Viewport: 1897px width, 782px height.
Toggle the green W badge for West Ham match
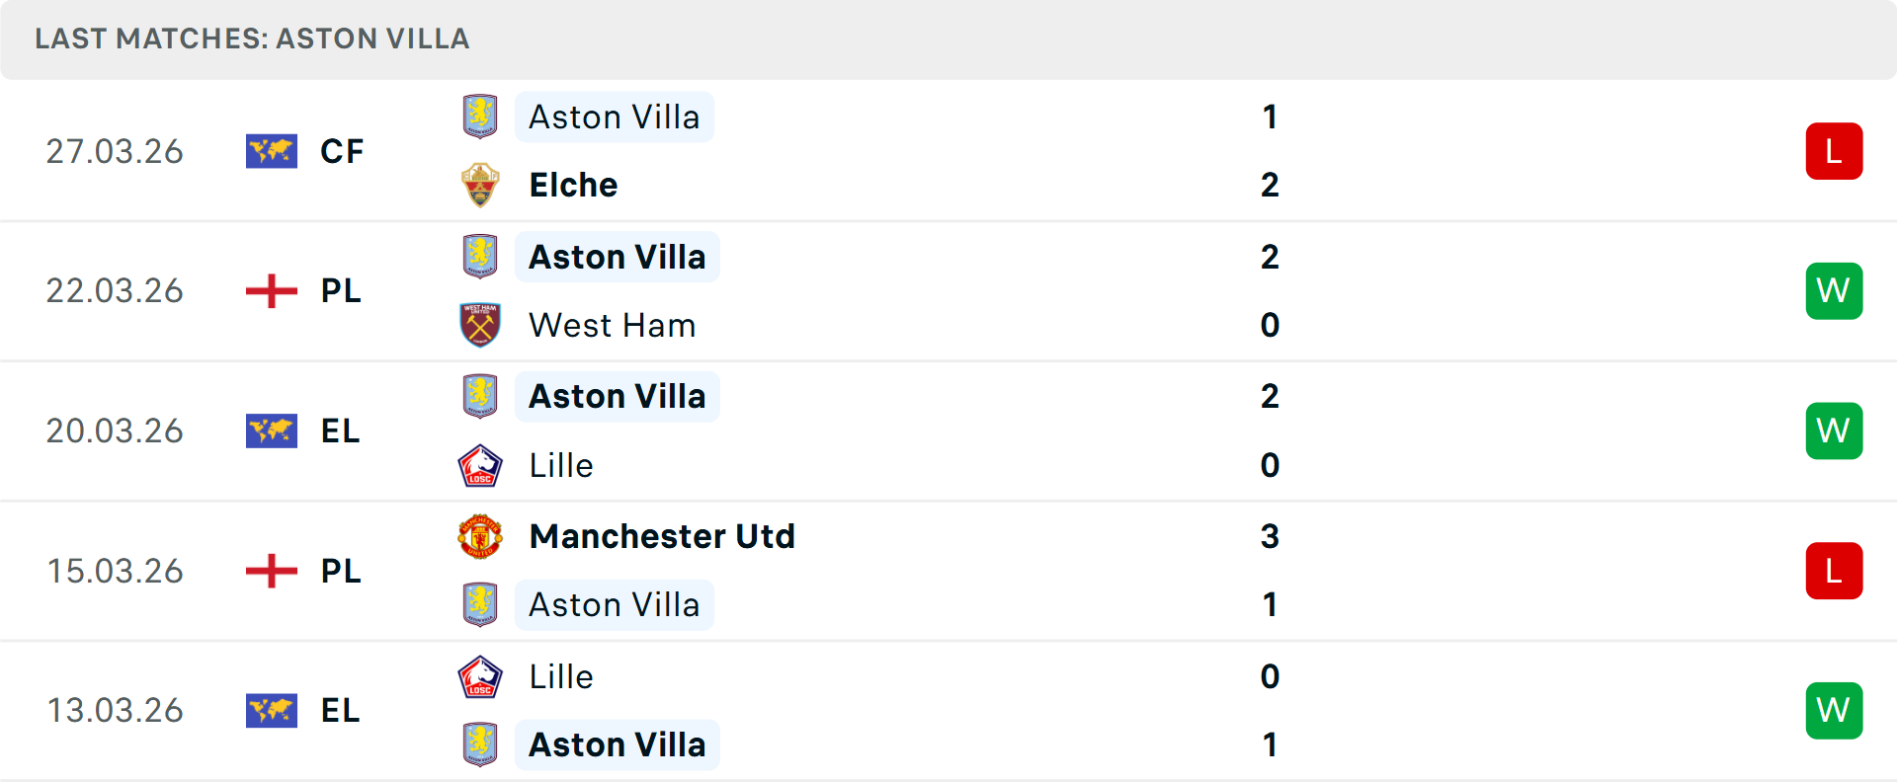coord(1835,290)
